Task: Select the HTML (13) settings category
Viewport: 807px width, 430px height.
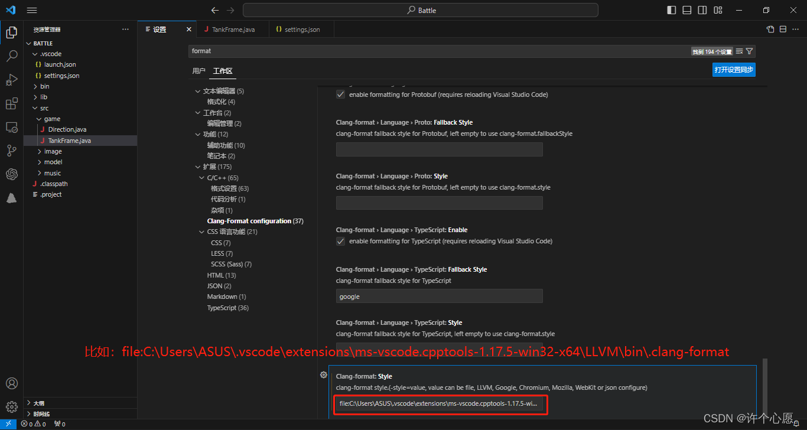Action: 222,275
